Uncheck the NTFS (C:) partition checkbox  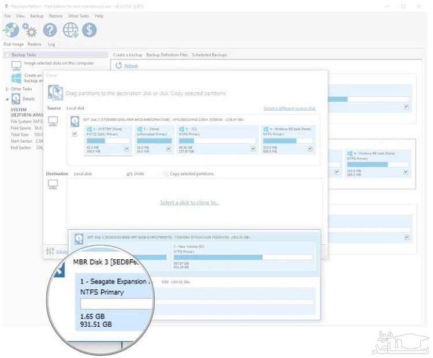(253, 148)
